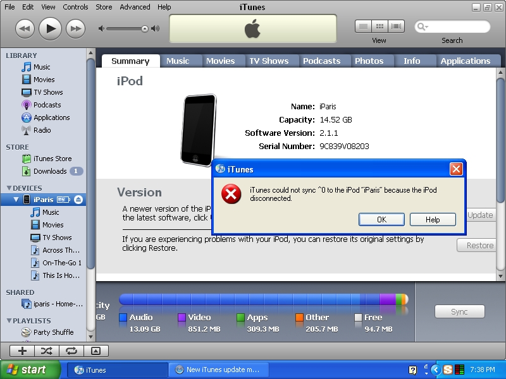Image resolution: width=506 pixels, height=379 pixels.
Task: Switch to the Info tab
Action: 412,61
